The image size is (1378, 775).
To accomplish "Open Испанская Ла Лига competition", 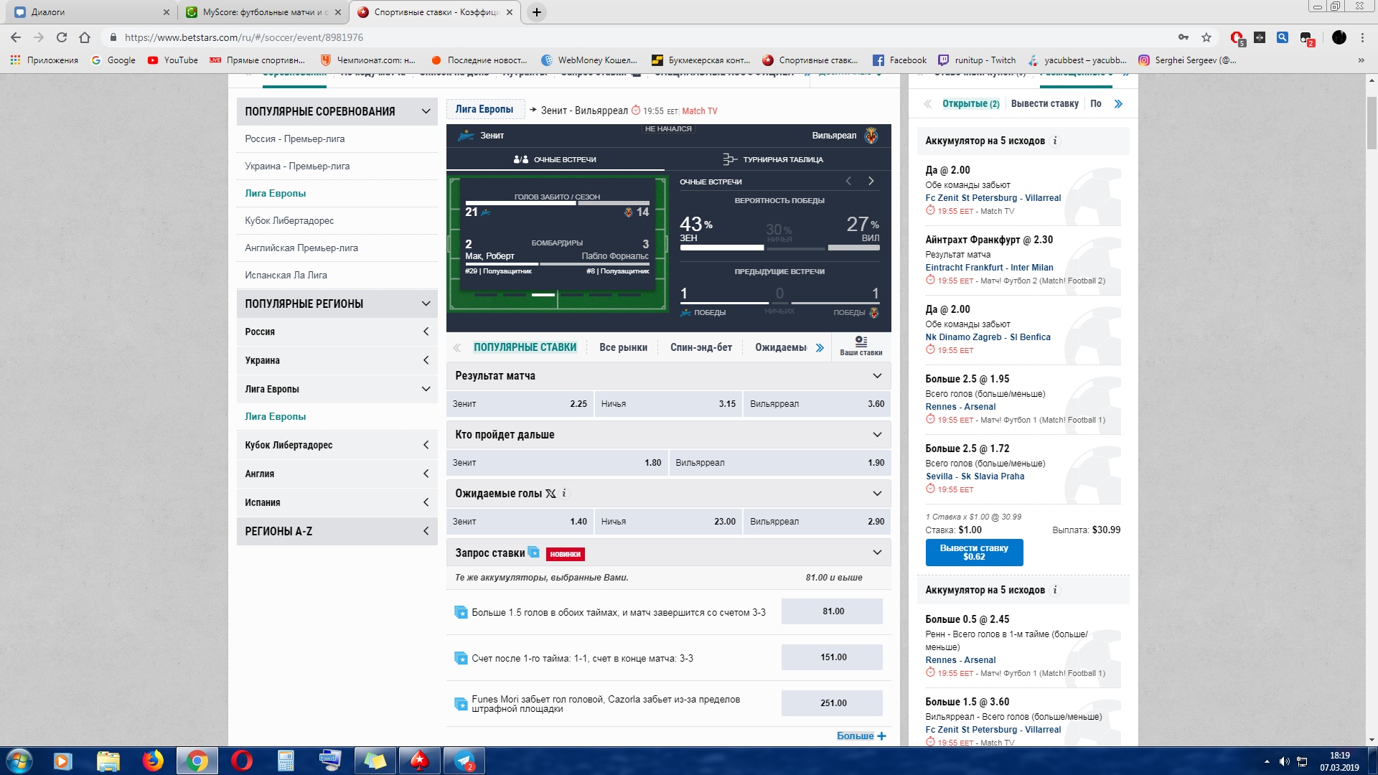I will [x=286, y=275].
